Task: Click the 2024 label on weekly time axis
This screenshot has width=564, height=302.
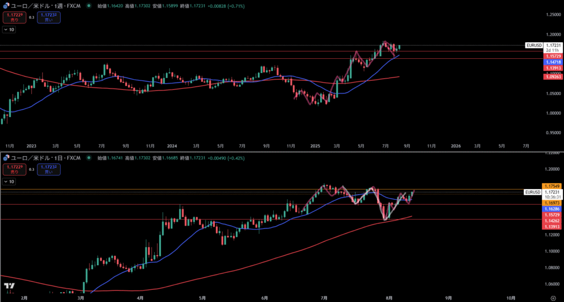Action: pyautogui.click(x=172, y=146)
